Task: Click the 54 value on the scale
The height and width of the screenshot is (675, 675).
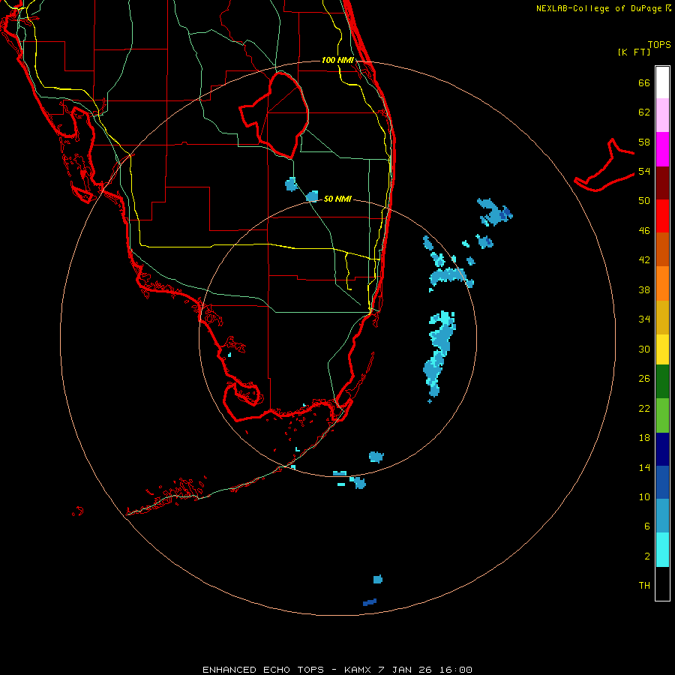Action: (644, 171)
